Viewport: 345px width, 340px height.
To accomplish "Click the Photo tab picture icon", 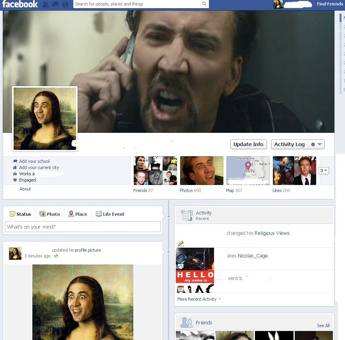I will tap(42, 214).
